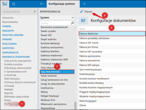Open Notes in the sidebar
This screenshot has width=146, height=110.
(x=8, y=100)
